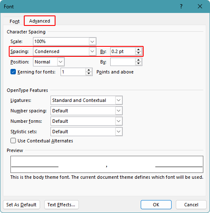210x213 pixels.
Task: Select the Advanced tab
Action: (40, 21)
